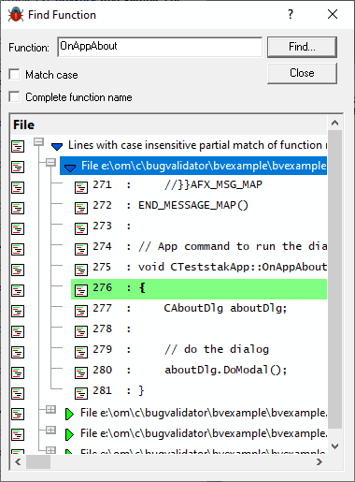The height and width of the screenshot is (482, 355).
Task: Expand the partially visible bottom File node
Action: point(50,450)
